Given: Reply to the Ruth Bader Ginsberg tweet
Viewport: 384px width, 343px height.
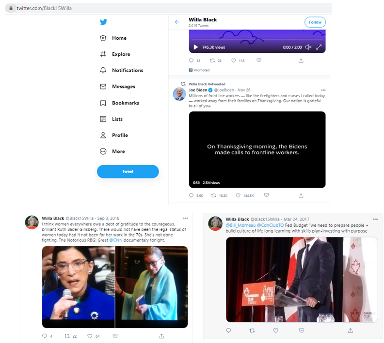Looking at the screenshot, I should (x=44, y=336).
